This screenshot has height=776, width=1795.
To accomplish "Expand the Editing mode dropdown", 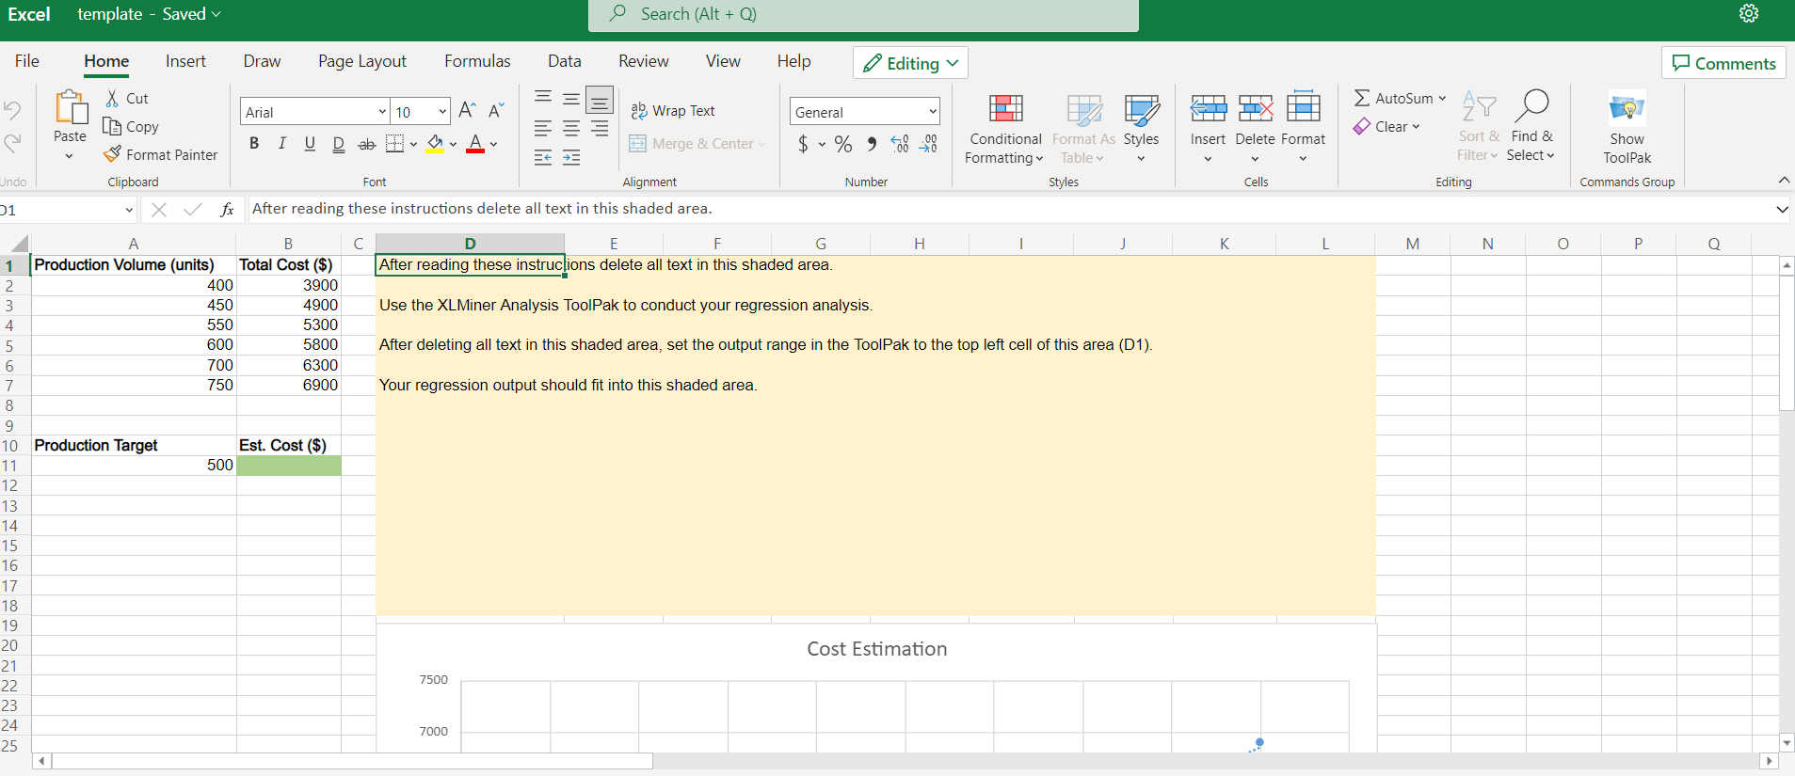I will [x=910, y=63].
